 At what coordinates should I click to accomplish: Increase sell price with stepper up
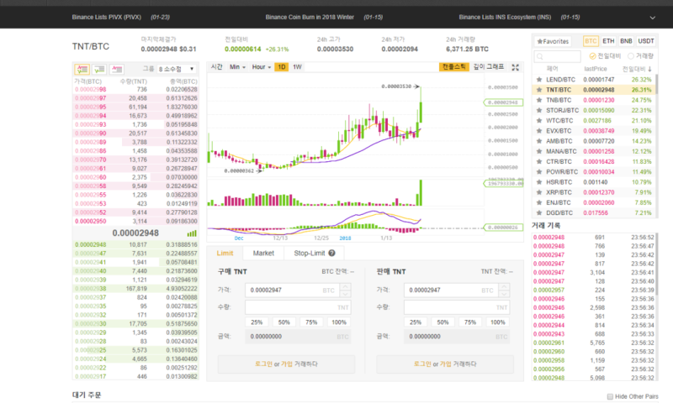click(x=504, y=286)
